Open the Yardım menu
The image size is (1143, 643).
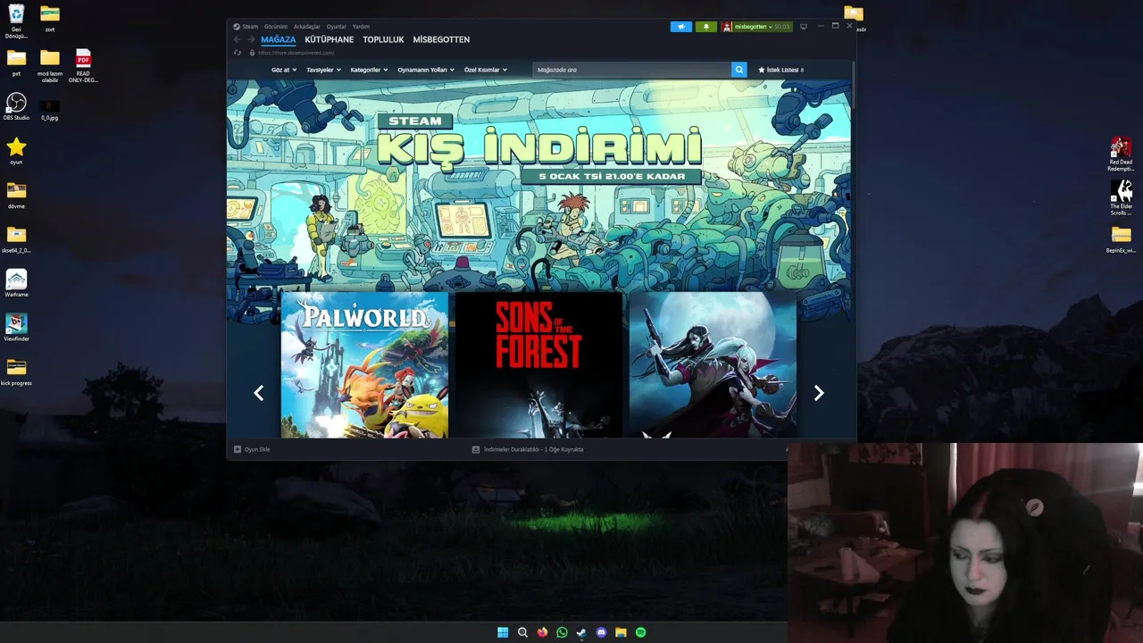click(361, 27)
